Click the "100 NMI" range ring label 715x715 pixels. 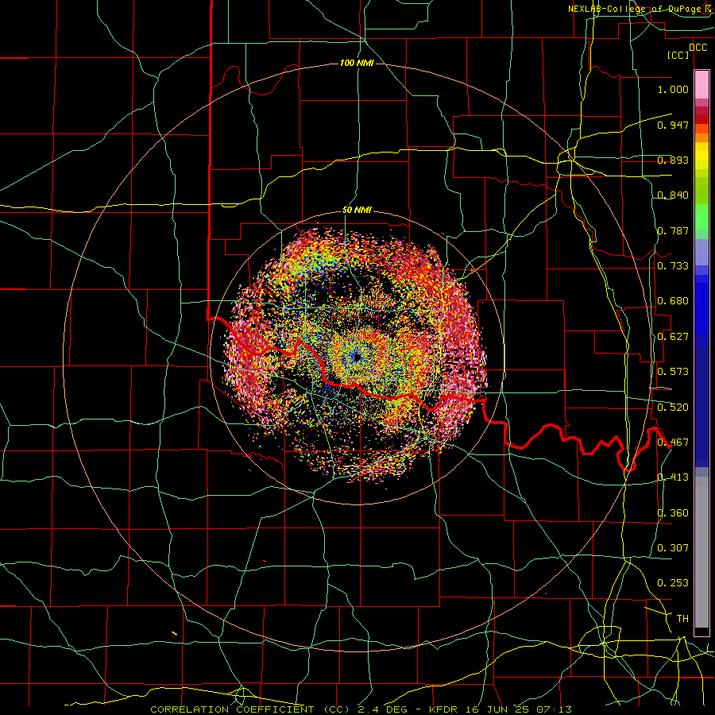click(x=357, y=63)
